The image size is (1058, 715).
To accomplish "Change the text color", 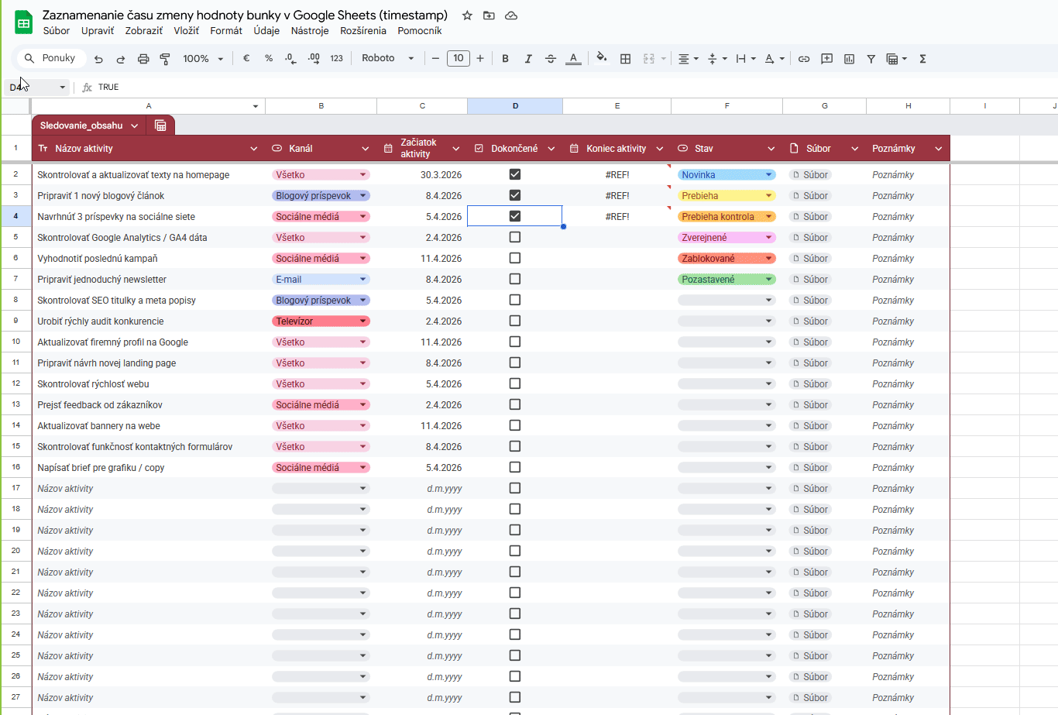I will (573, 58).
